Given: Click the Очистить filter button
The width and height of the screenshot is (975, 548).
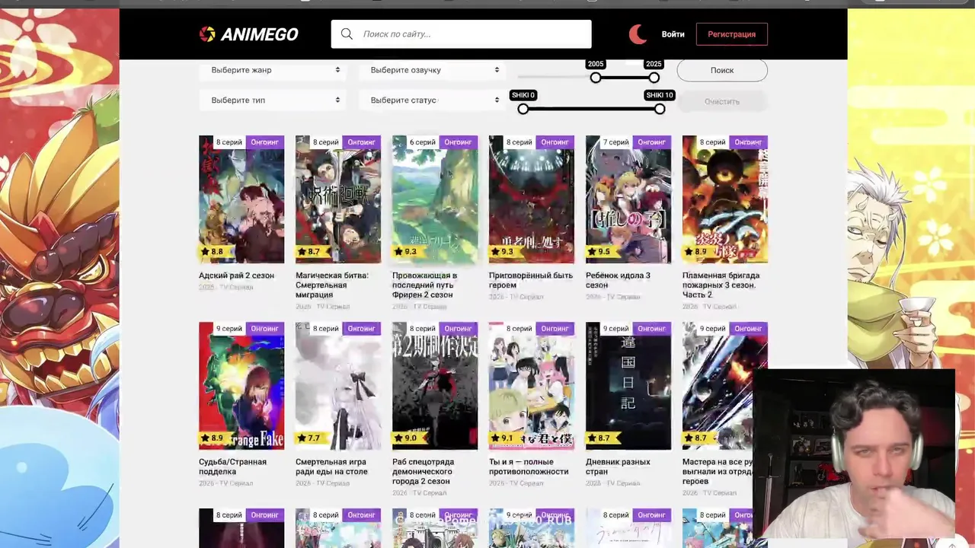Looking at the screenshot, I should tap(722, 101).
